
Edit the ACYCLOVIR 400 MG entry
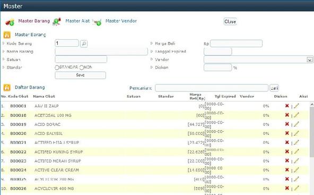point(296,188)
